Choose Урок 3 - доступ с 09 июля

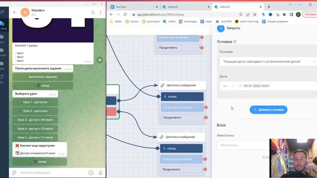click(x=35, y=120)
